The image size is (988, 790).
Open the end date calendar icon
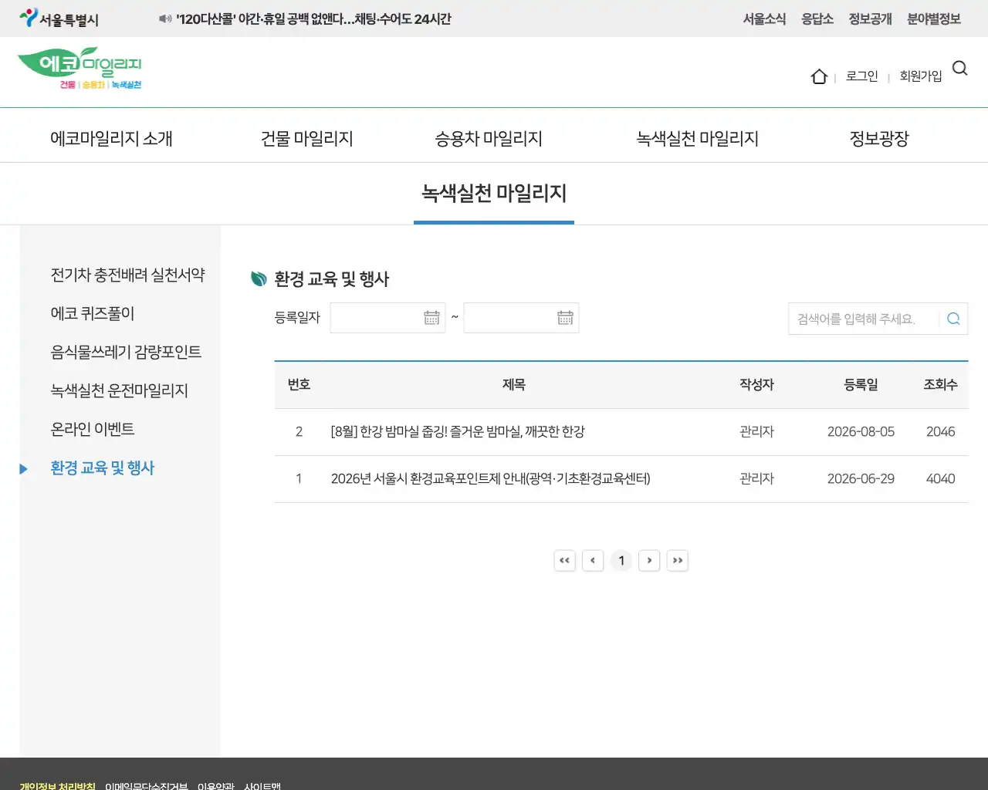click(x=565, y=318)
